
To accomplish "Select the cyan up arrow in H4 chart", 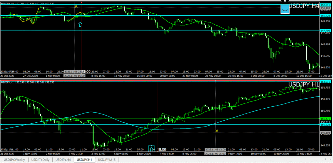I will [x=80, y=24].
